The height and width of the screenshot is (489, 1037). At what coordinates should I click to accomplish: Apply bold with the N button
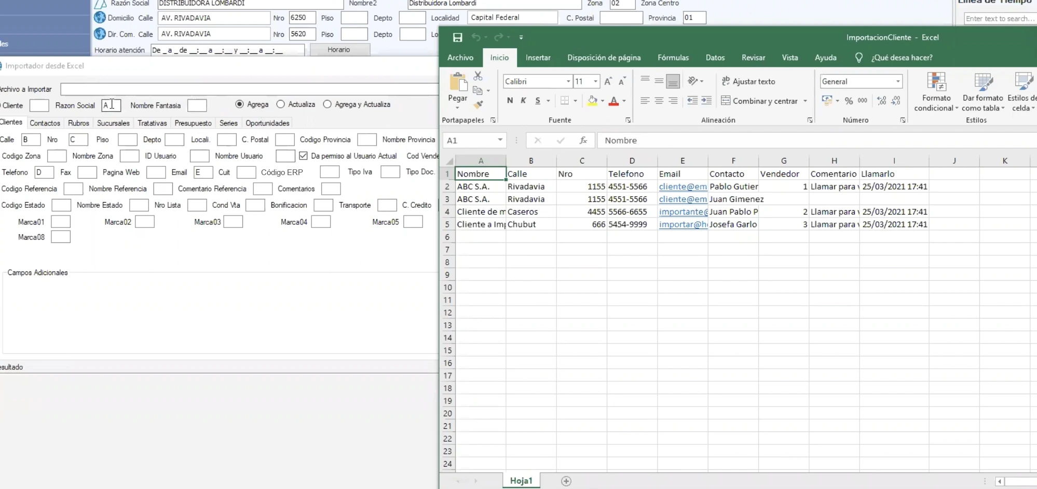pyautogui.click(x=510, y=100)
